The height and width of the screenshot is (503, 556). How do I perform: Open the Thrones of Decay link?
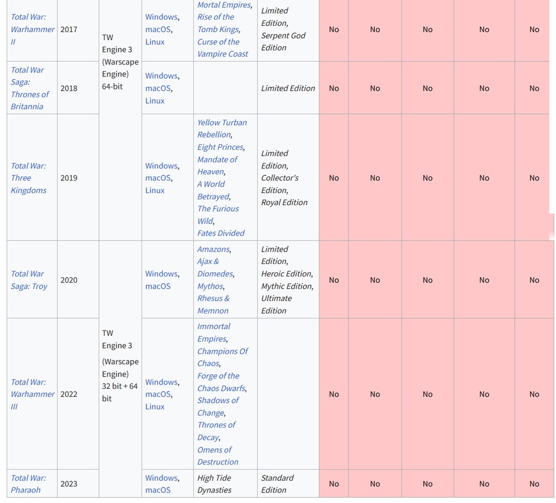[216, 431]
